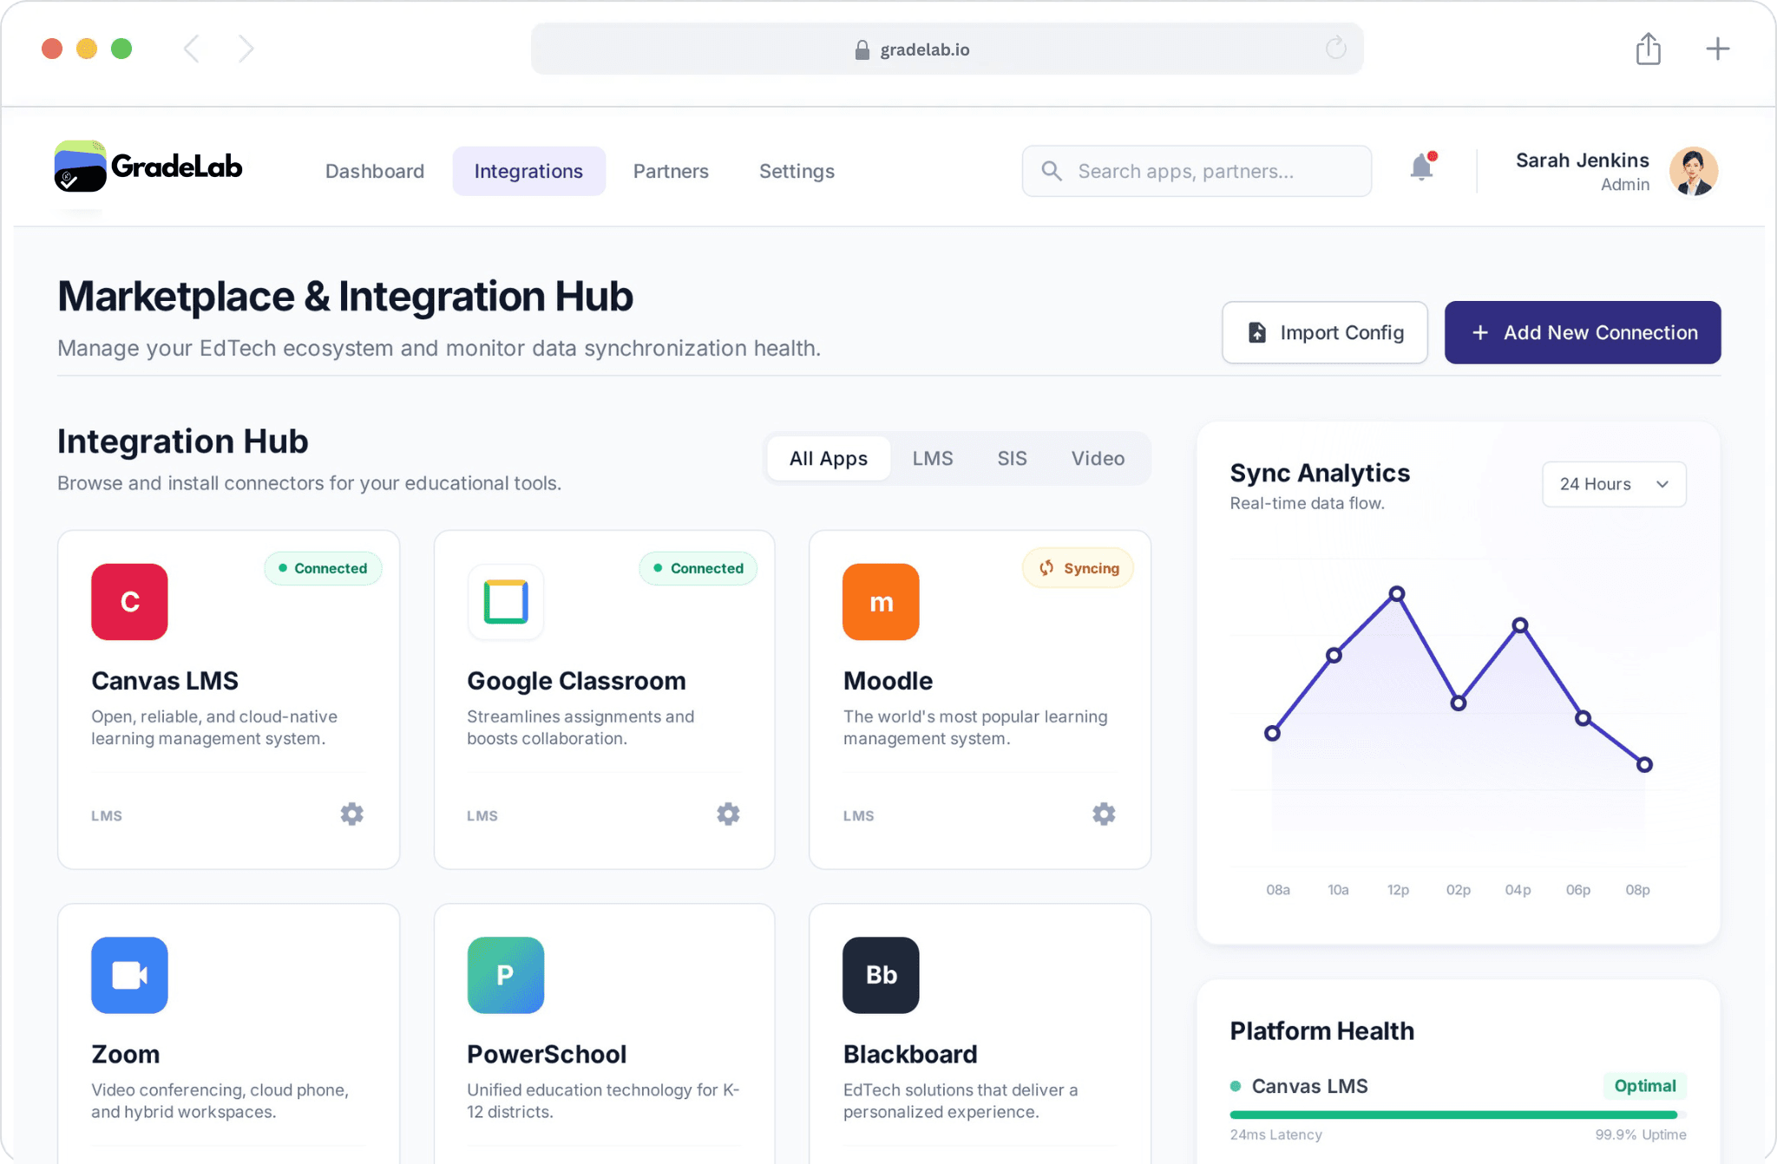Click the PowerSchool app icon
This screenshot has height=1164, width=1777.
point(506,975)
